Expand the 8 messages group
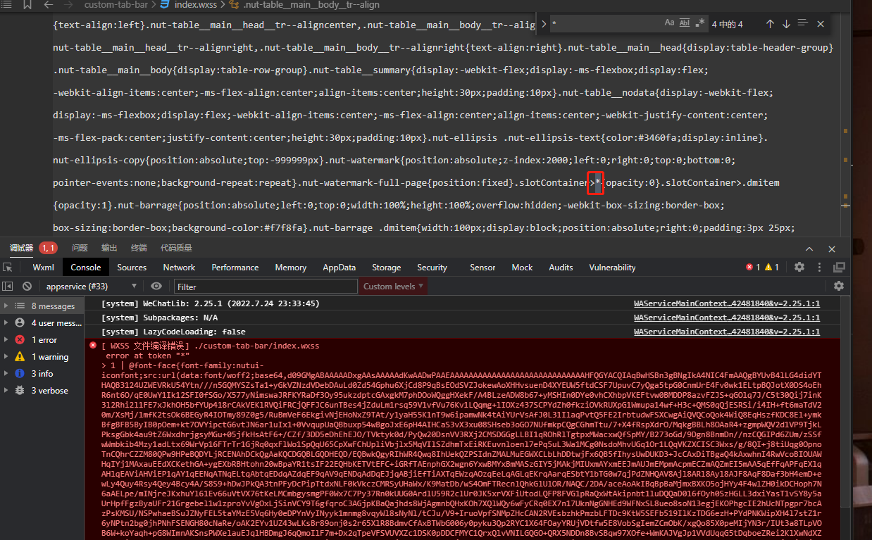 42,306
